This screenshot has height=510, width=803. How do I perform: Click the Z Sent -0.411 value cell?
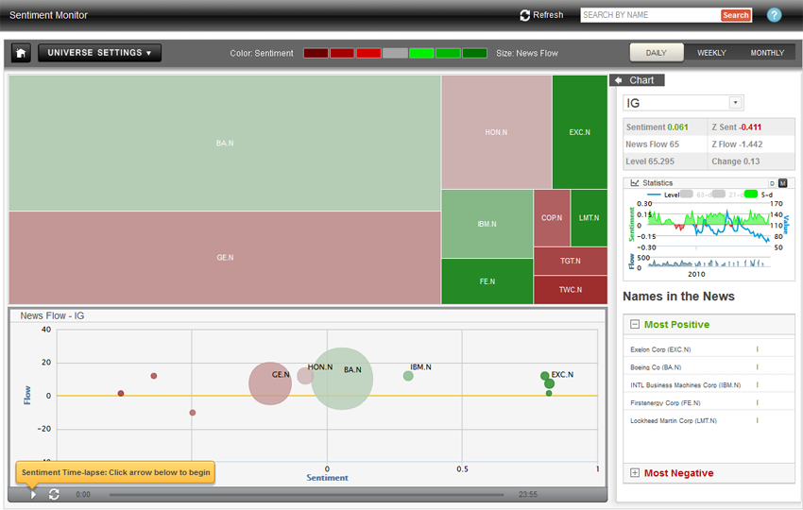coord(752,127)
